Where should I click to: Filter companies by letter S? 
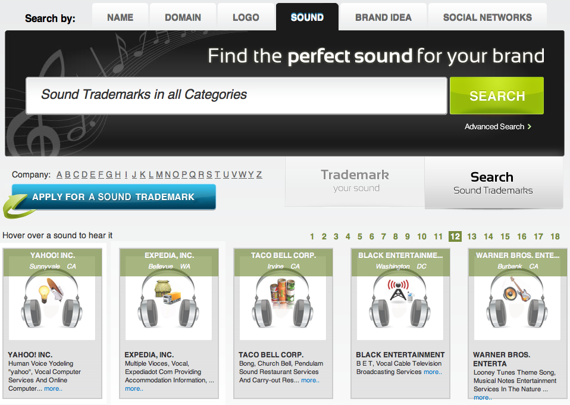point(209,175)
